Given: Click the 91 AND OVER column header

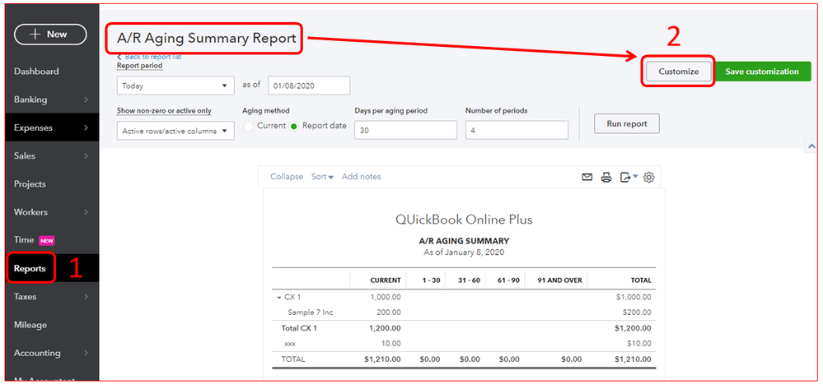Looking at the screenshot, I should (559, 280).
